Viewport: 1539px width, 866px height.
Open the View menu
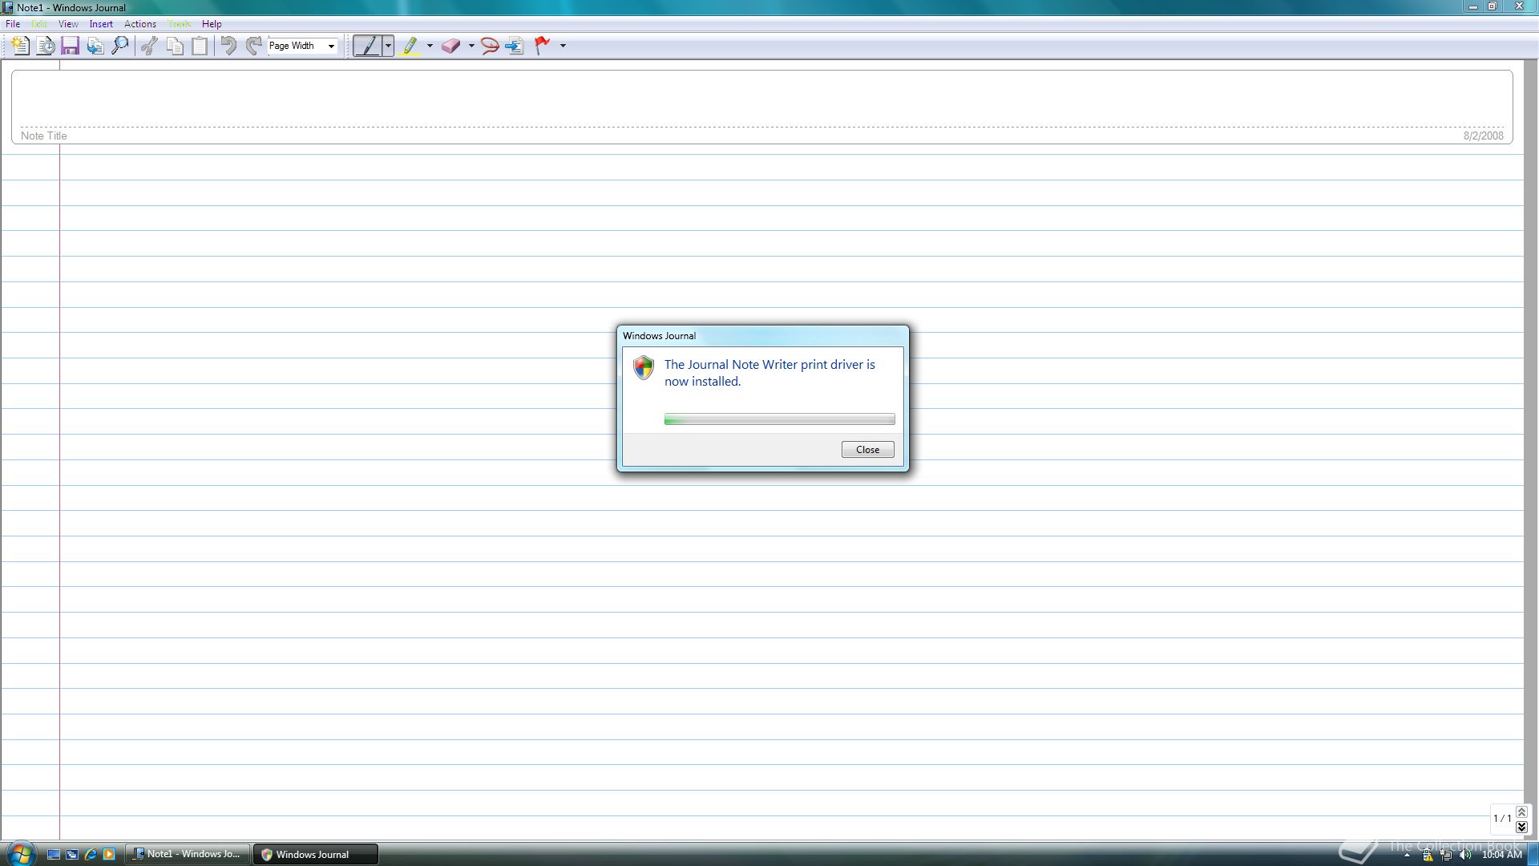(x=68, y=24)
